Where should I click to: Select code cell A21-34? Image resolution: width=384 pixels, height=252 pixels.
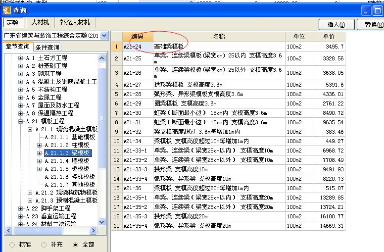point(138,141)
